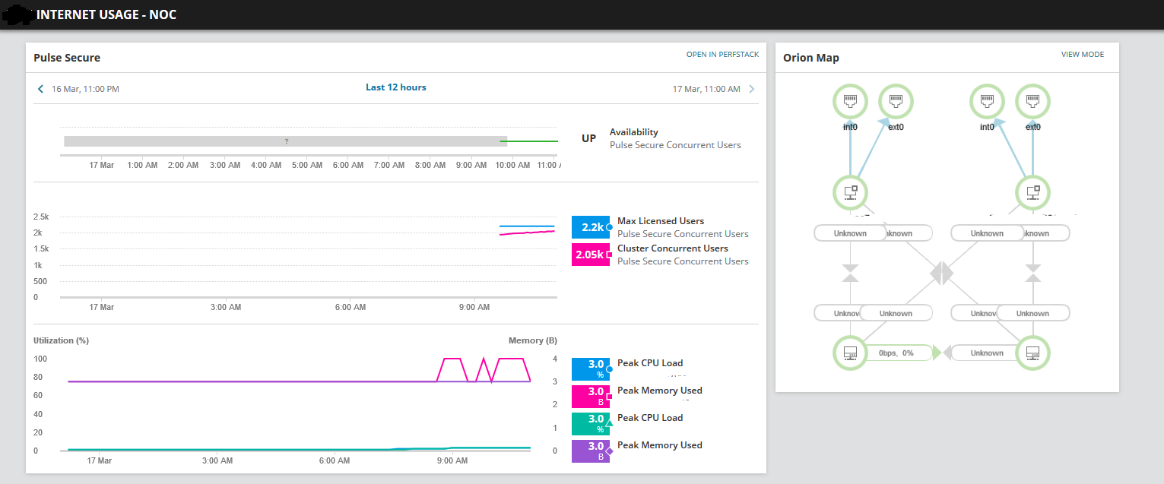The width and height of the screenshot is (1164, 484).
Task: Click the green availability segment after 10 AM
Action: click(x=529, y=141)
